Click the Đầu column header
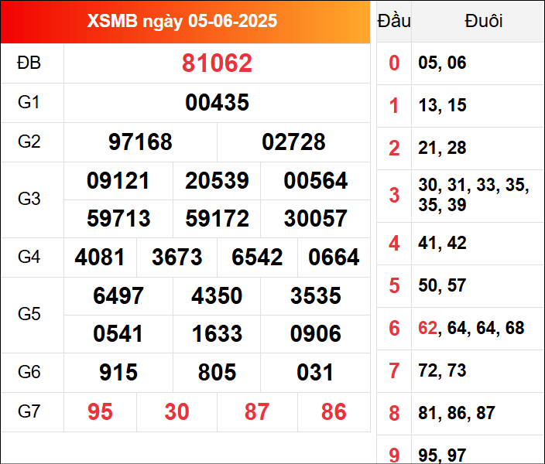This screenshot has height=464, width=545. 394,21
